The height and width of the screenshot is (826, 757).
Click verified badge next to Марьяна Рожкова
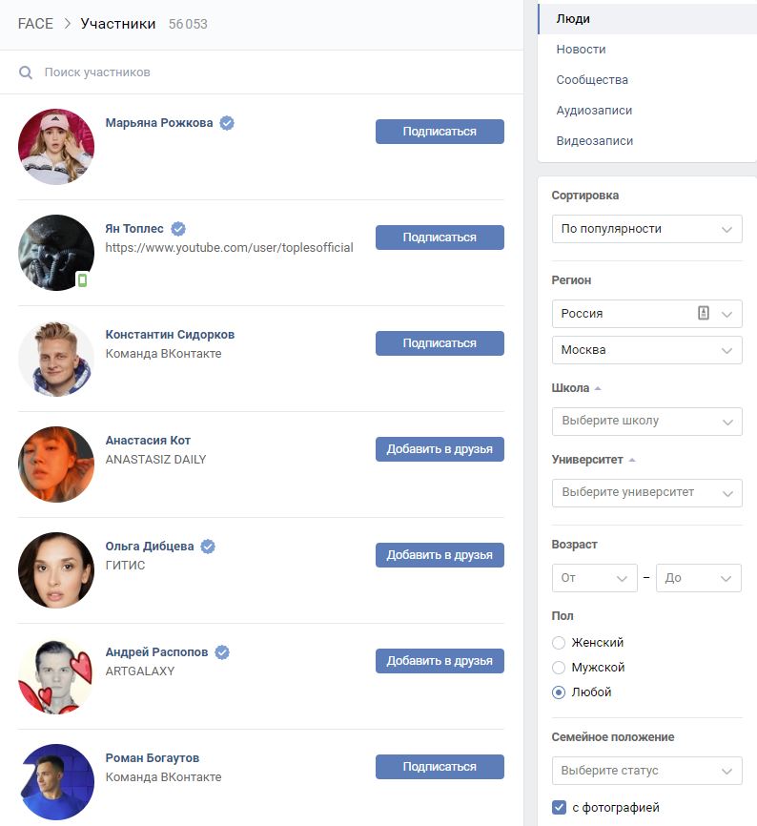click(227, 123)
